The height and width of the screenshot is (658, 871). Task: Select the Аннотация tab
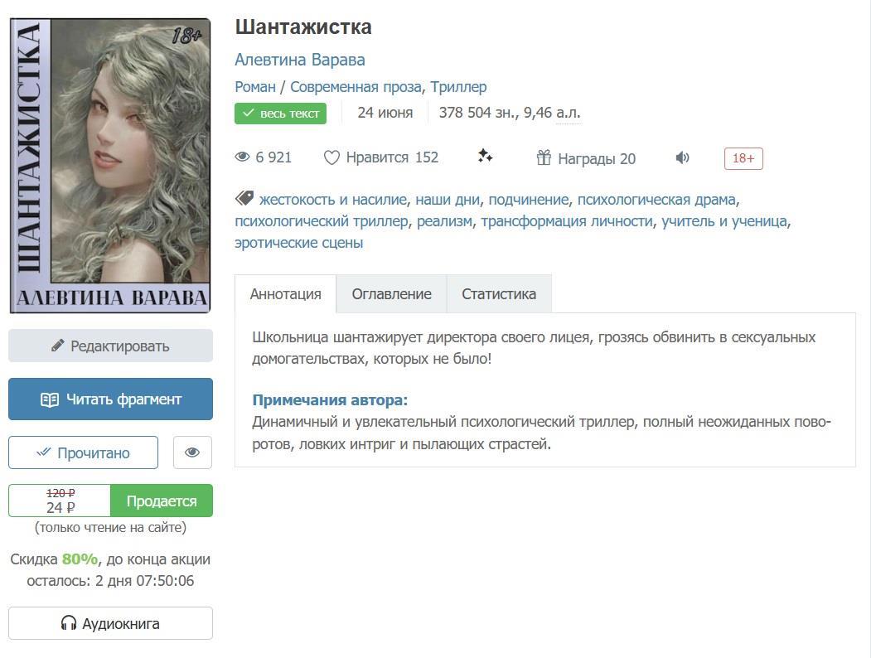tap(286, 293)
